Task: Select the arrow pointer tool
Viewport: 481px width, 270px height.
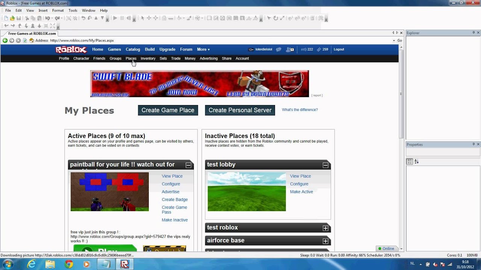Action: pos(142,18)
